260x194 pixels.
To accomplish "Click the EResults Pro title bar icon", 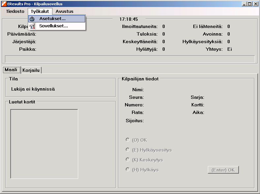I will pos(4,4).
